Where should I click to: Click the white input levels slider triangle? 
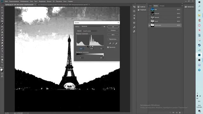[x=93, y=47]
